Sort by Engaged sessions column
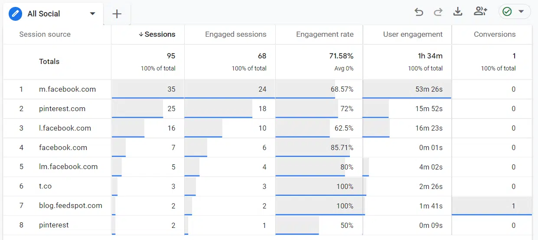538x240 pixels. (x=235, y=35)
